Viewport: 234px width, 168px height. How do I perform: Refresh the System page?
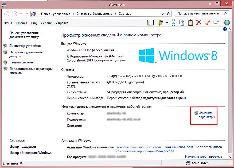click(168, 14)
